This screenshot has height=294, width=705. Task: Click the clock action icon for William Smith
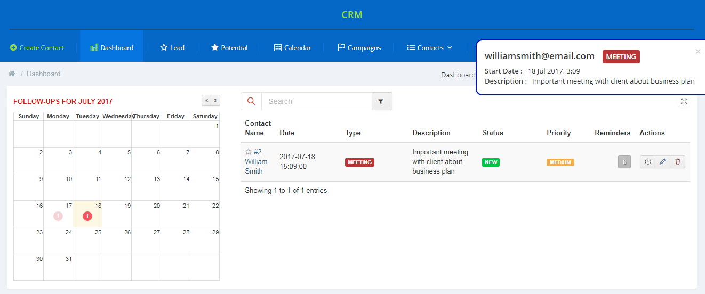tap(648, 161)
